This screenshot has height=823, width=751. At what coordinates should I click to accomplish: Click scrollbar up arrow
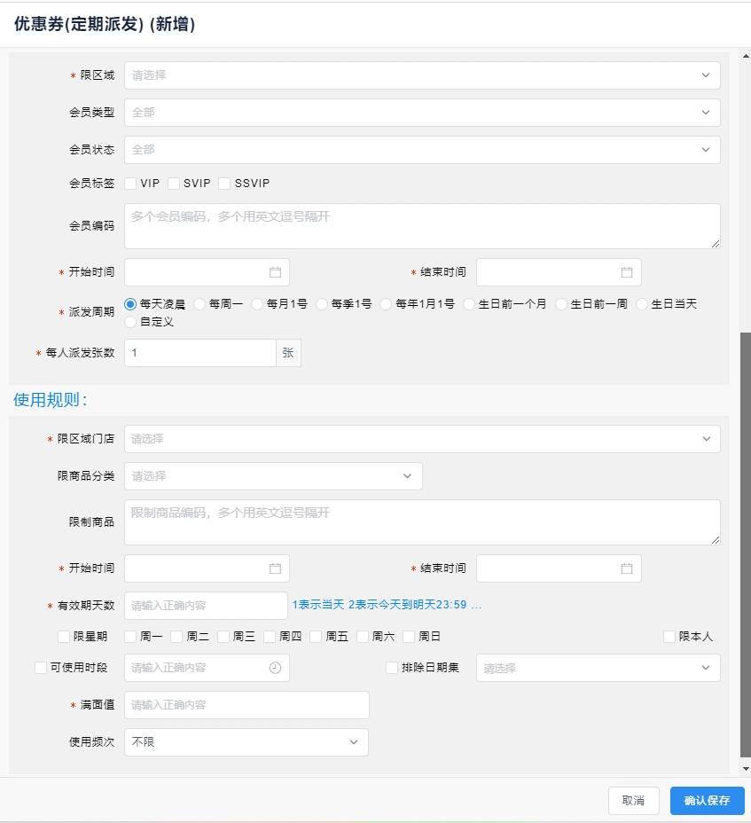(x=746, y=56)
